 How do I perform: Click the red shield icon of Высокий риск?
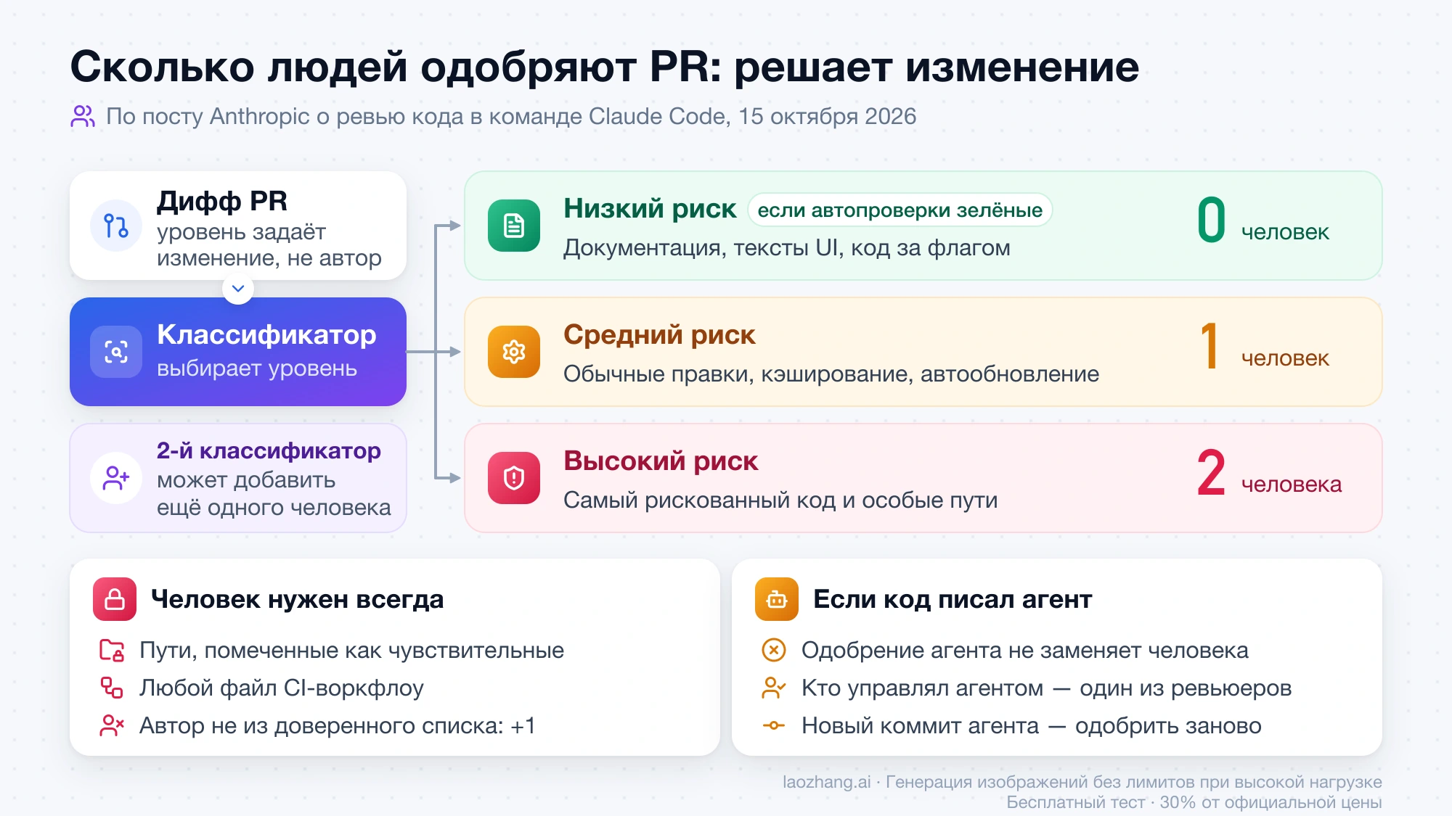coord(514,478)
